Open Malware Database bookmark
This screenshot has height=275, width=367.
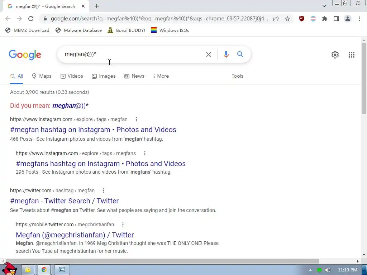(78, 30)
